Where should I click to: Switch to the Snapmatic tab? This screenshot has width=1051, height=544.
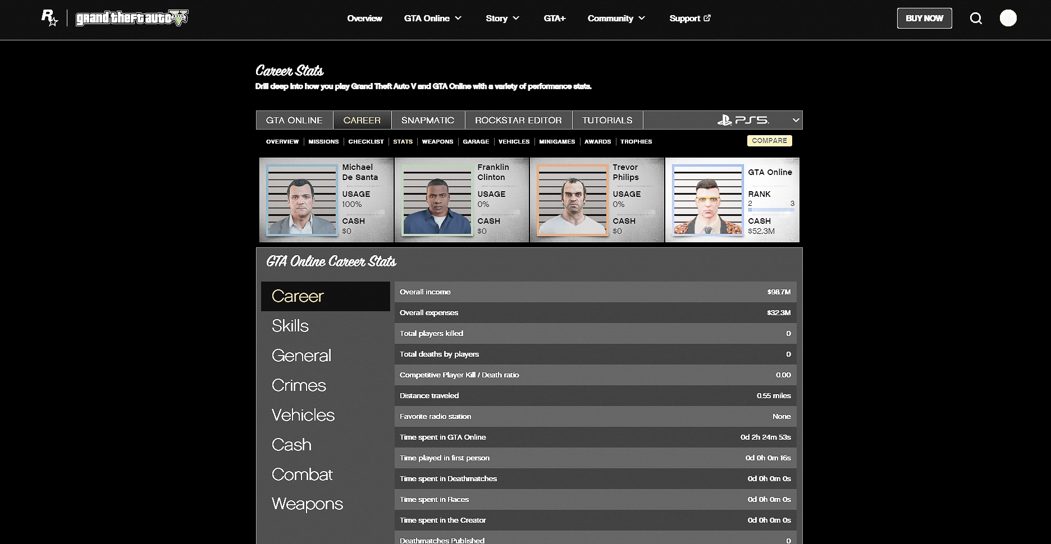click(427, 120)
